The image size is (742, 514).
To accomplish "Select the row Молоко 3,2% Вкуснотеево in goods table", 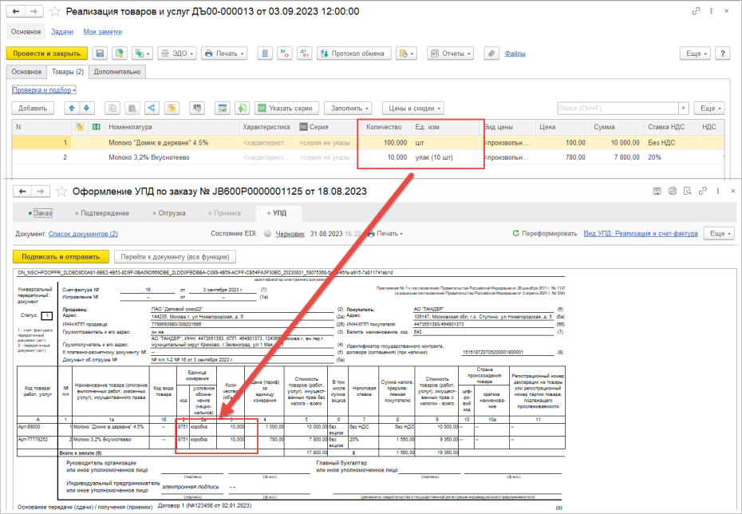I will [368, 157].
